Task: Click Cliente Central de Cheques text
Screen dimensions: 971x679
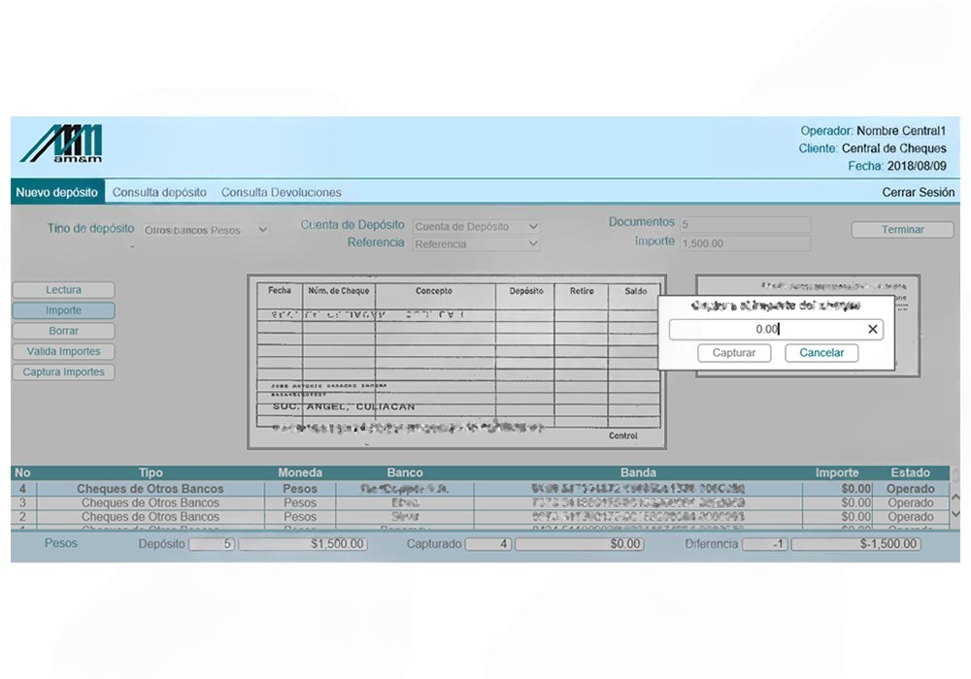Action: (872, 148)
